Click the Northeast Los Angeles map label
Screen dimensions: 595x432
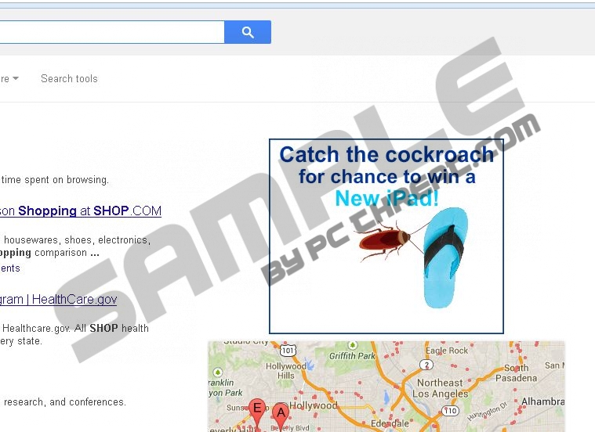(x=441, y=388)
